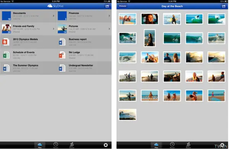This screenshot has width=229, height=149.
Task: Expand the Friends and Family folder chevron
Action: pos(53,29)
